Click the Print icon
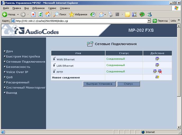 110,15
